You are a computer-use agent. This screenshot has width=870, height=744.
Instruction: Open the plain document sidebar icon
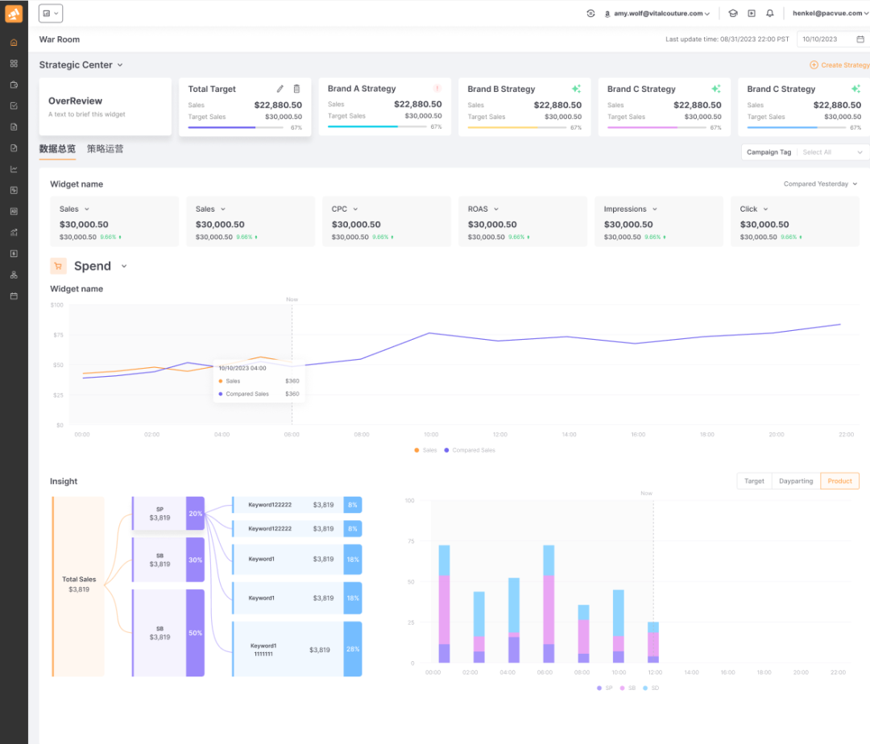click(x=14, y=127)
